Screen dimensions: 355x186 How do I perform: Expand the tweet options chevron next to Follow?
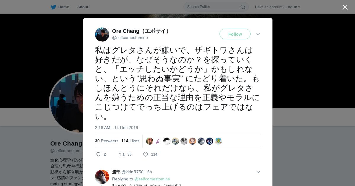[x=258, y=34]
